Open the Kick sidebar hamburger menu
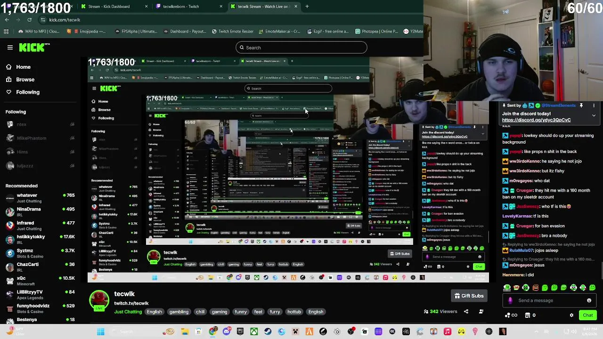Viewport: 603px width, 339px height. point(10,48)
